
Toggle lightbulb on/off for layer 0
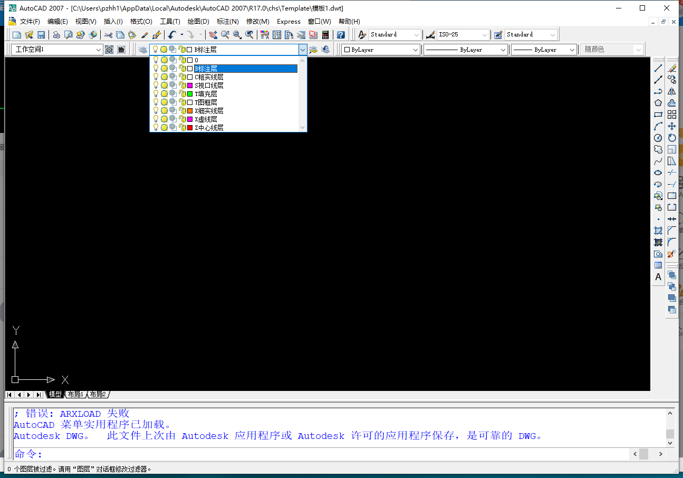156,60
